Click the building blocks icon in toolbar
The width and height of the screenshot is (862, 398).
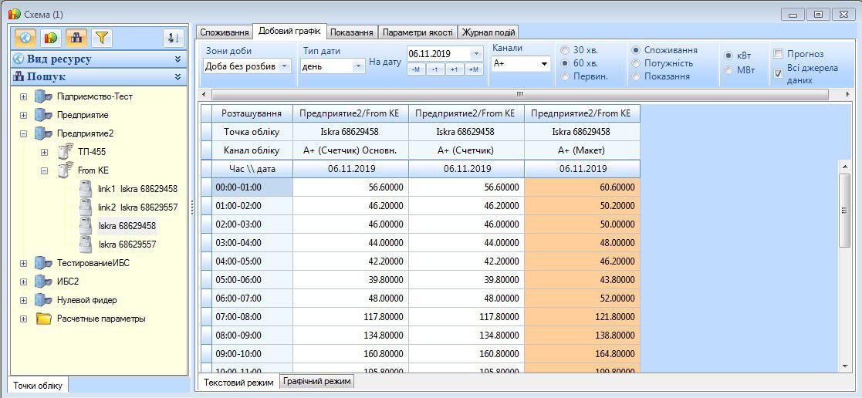(76, 38)
